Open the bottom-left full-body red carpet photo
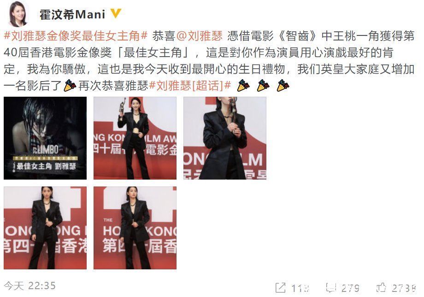The height and width of the screenshot is (297, 424). (x=45, y=228)
